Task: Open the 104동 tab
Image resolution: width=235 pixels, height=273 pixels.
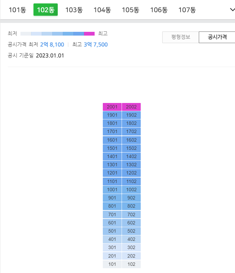Action: [102, 10]
